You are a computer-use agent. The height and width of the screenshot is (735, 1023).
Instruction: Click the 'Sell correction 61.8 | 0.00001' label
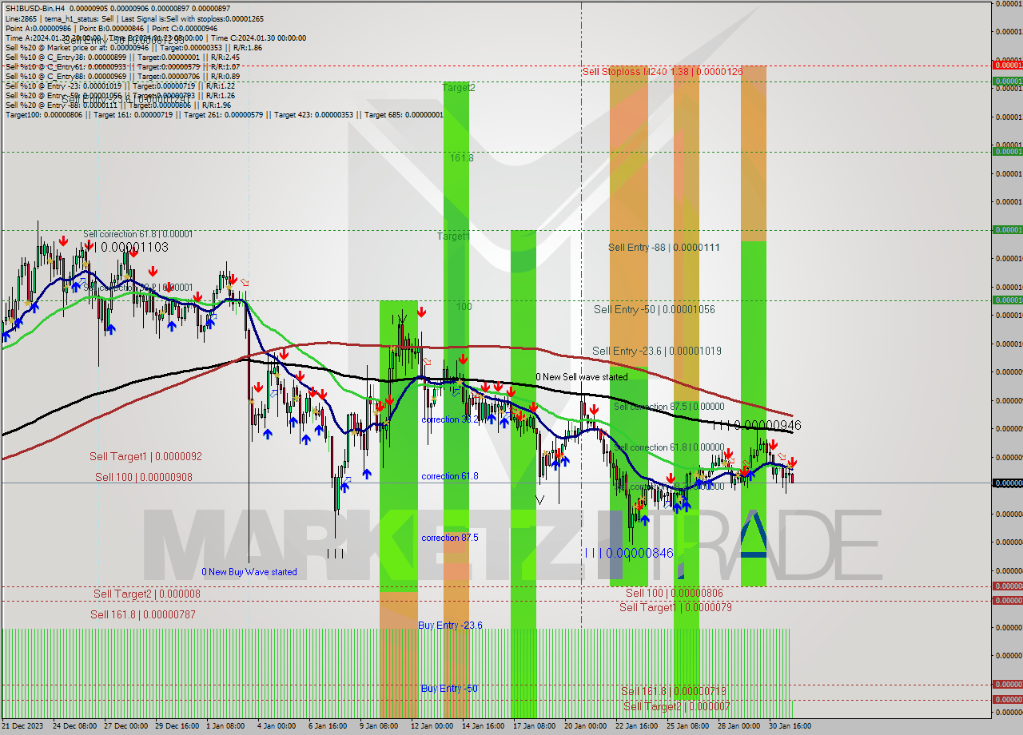click(x=137, y=234)
